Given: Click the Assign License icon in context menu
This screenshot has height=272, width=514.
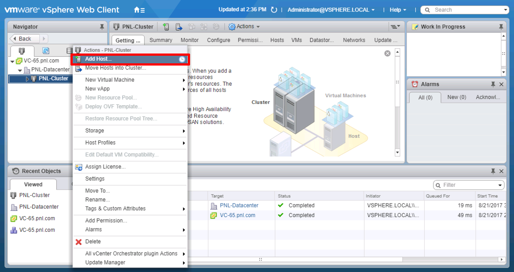Looking at the screenshot, I should [x=79, y=167].
